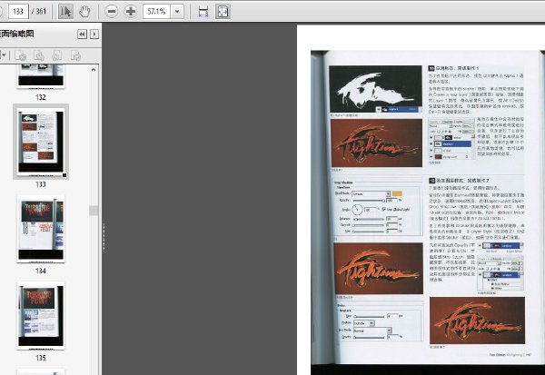Collapse the thumbnails panel with the double-arrow button

82,35
